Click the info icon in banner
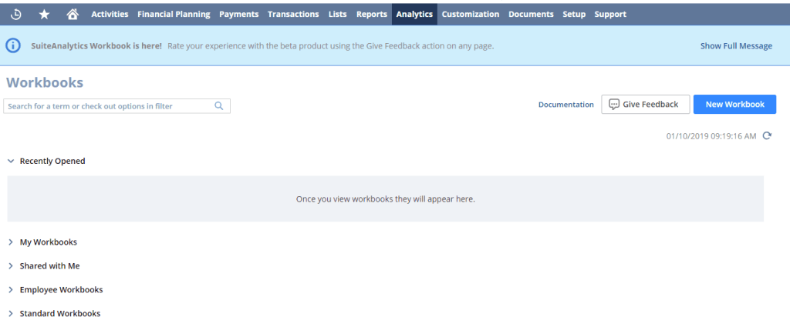The height and width of the screenshot is (317, 790). (13, 45)
